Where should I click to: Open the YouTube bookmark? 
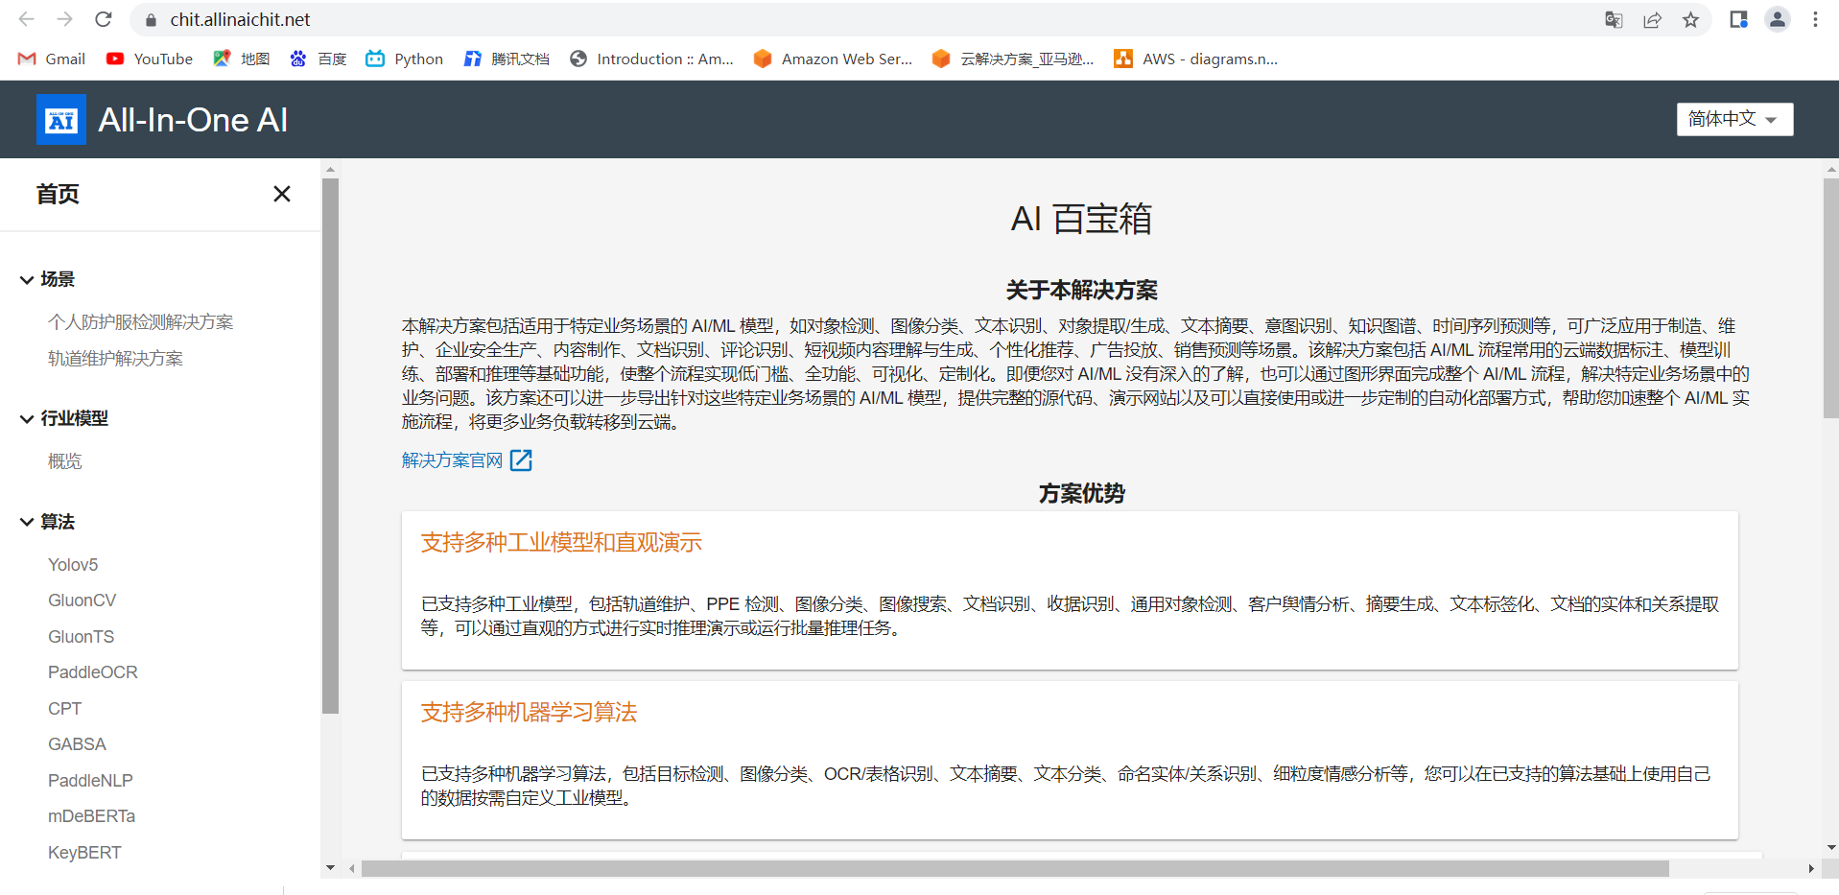coord(150,59)
